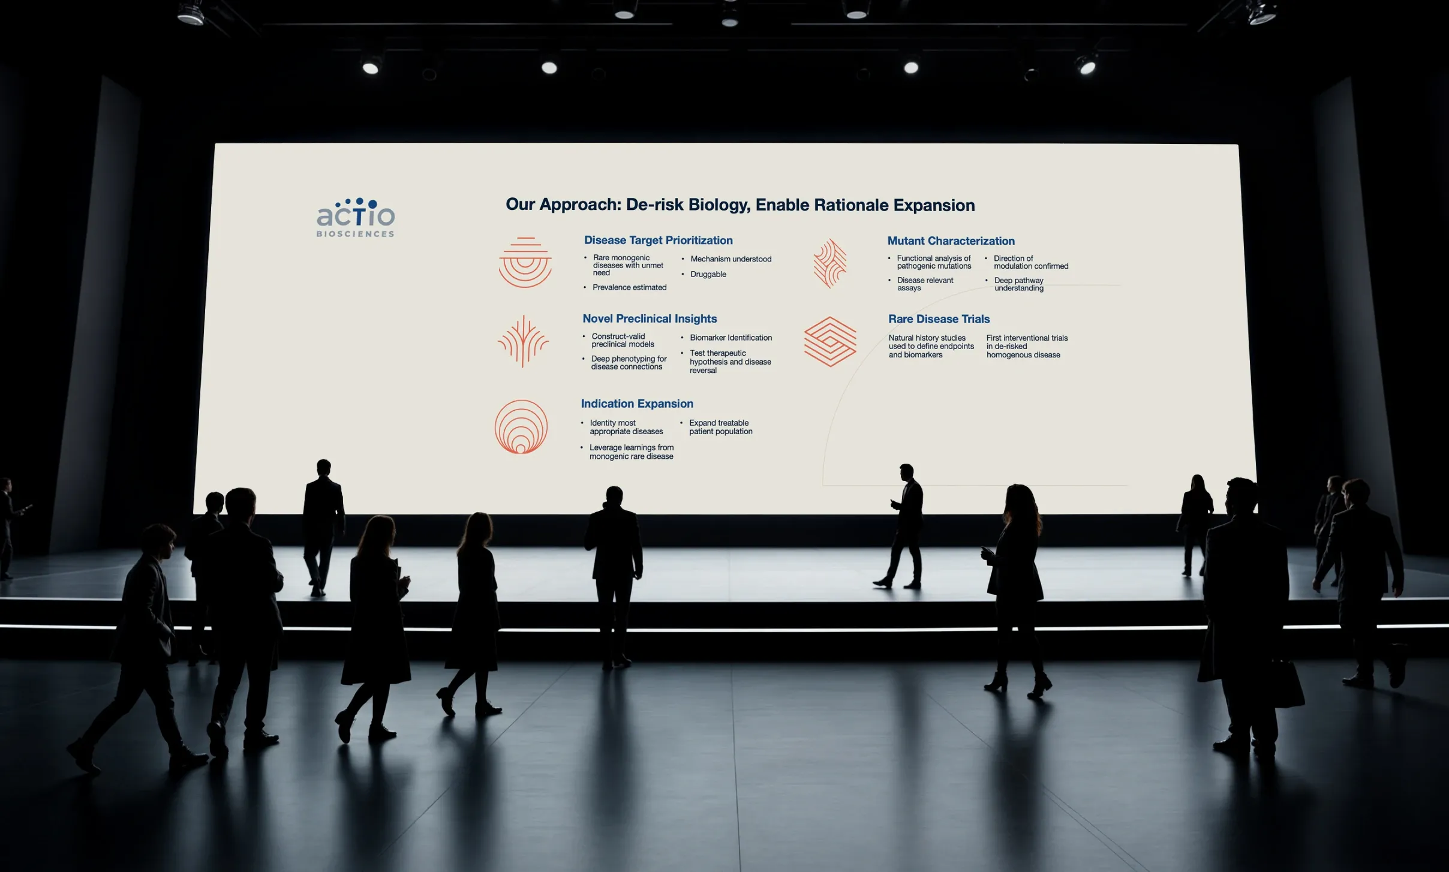This screenshot has height=872, width=1449.
Task: Select the Disease Target Prioritization heading
Action: point(658,240)
